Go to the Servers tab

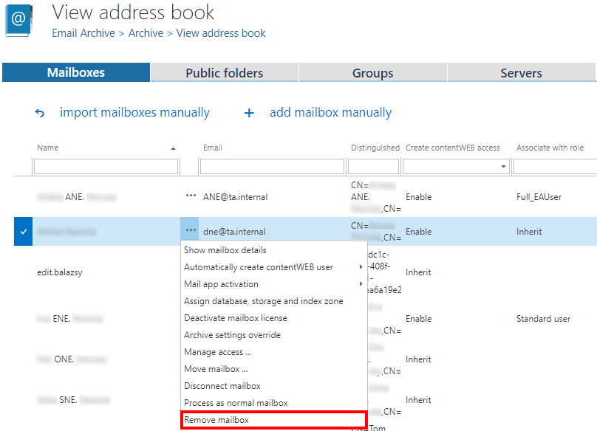tap(521, 72)
